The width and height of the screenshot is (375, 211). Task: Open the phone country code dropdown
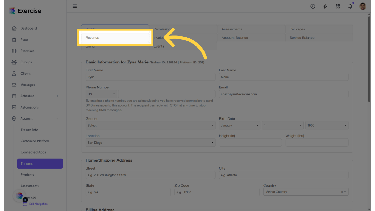point(101,94)
